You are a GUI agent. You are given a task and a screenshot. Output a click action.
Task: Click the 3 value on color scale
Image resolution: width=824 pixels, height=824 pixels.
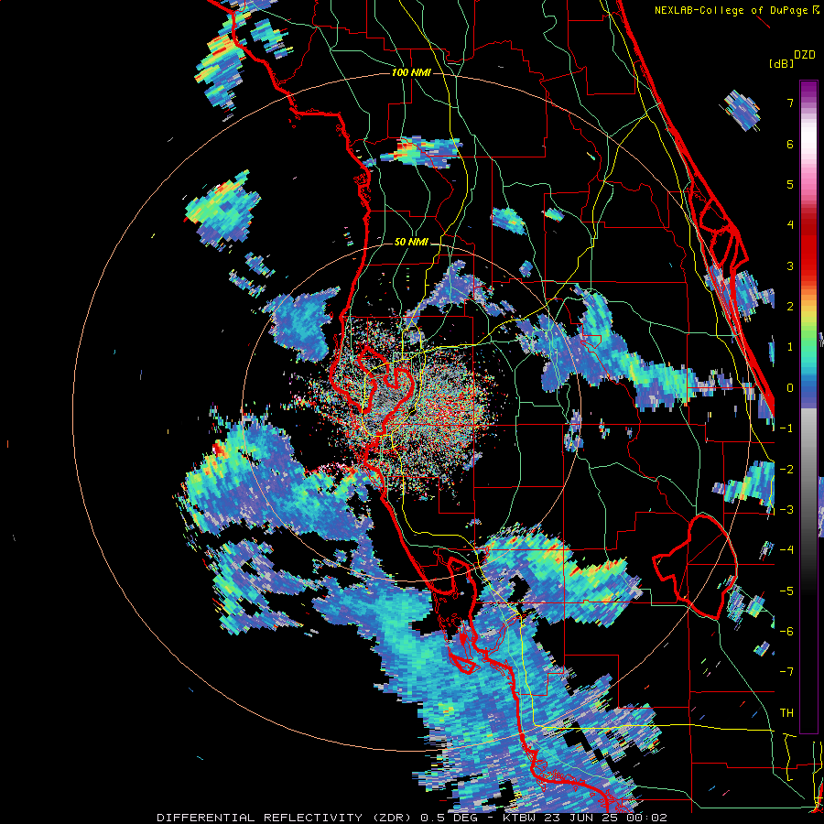click(790, 266)
